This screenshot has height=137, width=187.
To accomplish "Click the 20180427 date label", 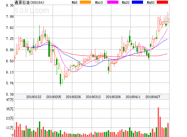I will pos(153,97).
